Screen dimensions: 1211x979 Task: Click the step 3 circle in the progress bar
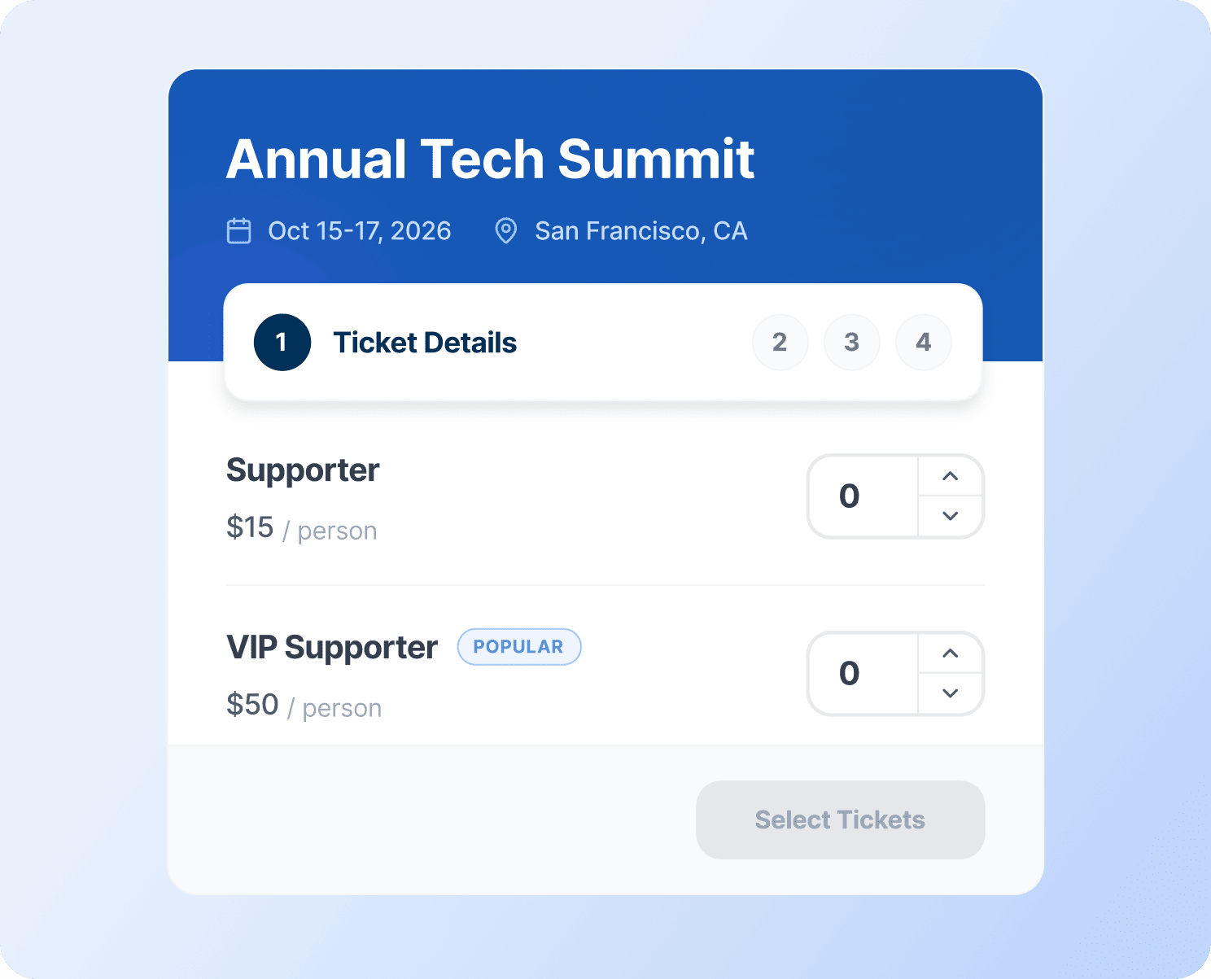point(851,342)
